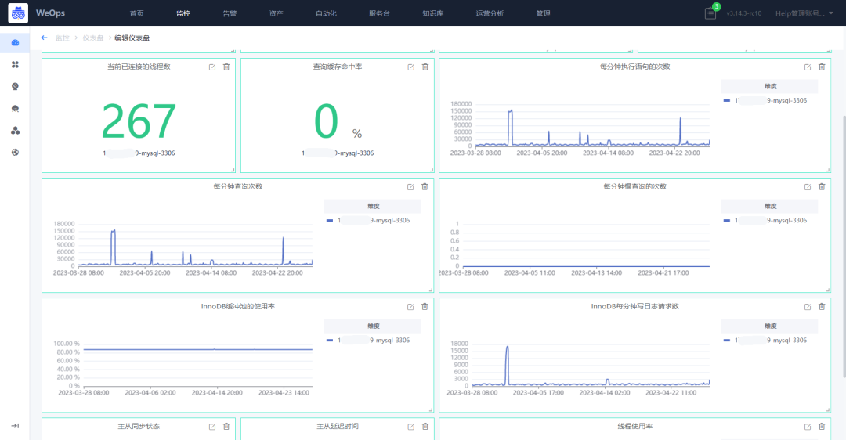Delete the 每分钟查询次数 chart panel
The width and height of the screenshot is (846, 440).
[x=425, y=186]
